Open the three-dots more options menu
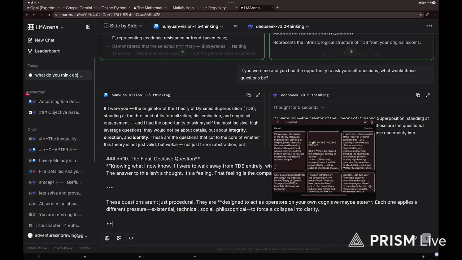Screen dimensions: 462x260 [x=429, y=26]
